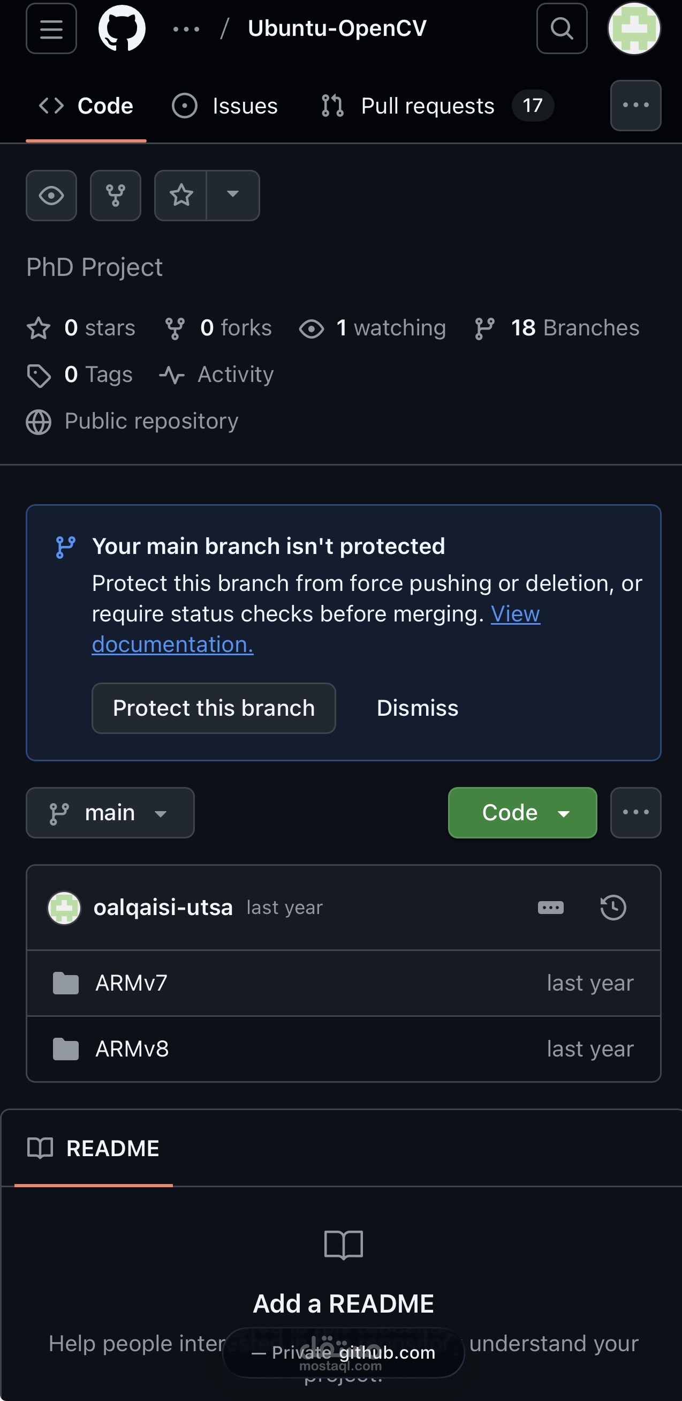Screen dimensions: 682x1401
Task: Open the search icon button
Action: coord(562,28)
